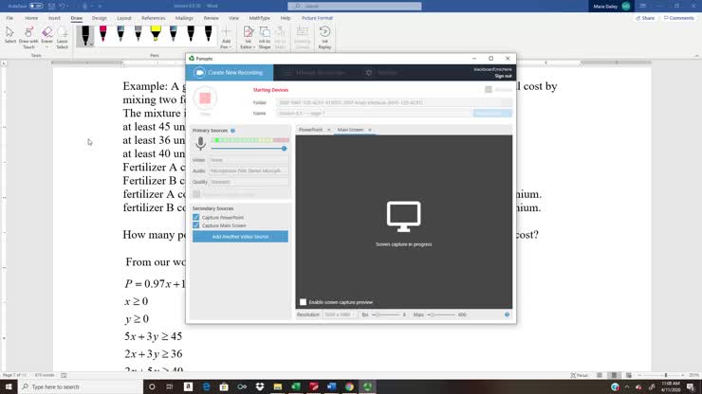Click Create New Recording tab in Panopto
The height and width of the screenshot is (394, 702).
click(x=230, y=72)
